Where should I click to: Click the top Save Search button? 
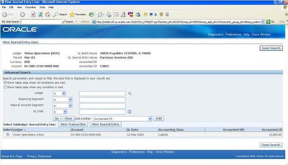271,48
